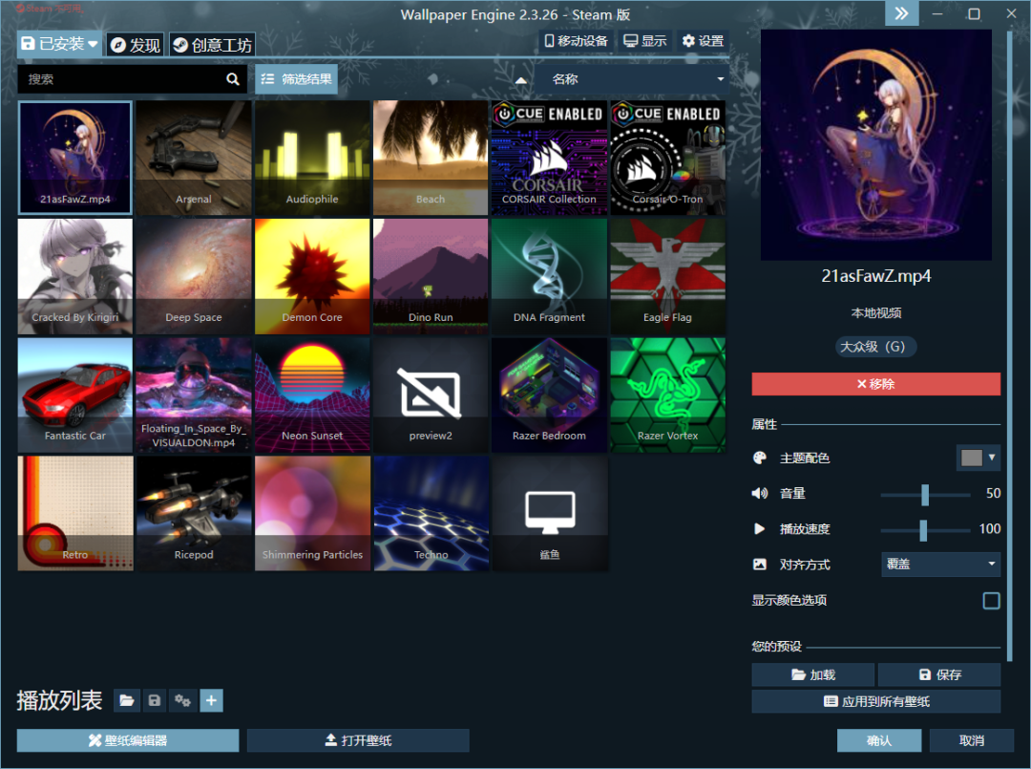Select the DNA Fragment wallpaper

pyautogui.click(x=549, y=276)
